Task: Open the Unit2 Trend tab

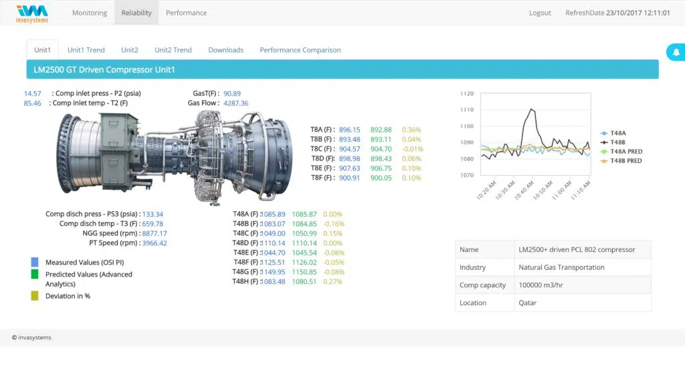Action: [173, 49]
